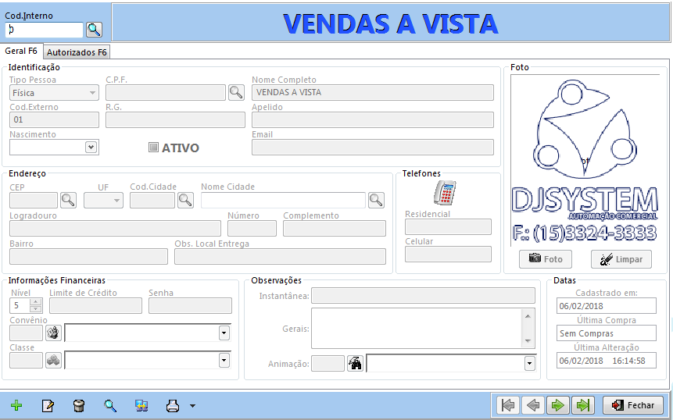Click the binoculars icon next to Animação
This screenshot has width=673, height=420.
tap(355, 364)
